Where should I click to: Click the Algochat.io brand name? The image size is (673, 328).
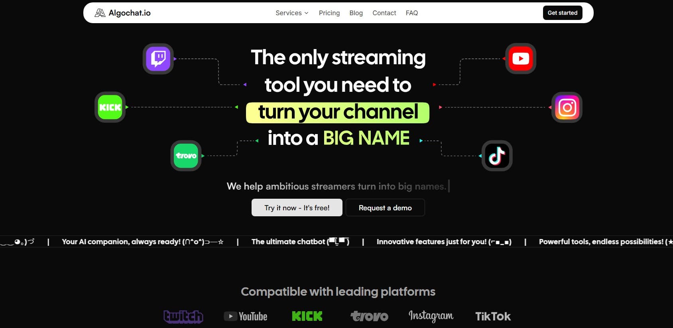pyautogui.click(x=130, y=13)
